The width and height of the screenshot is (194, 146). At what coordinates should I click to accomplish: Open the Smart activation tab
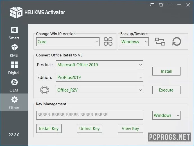(14, 33)
